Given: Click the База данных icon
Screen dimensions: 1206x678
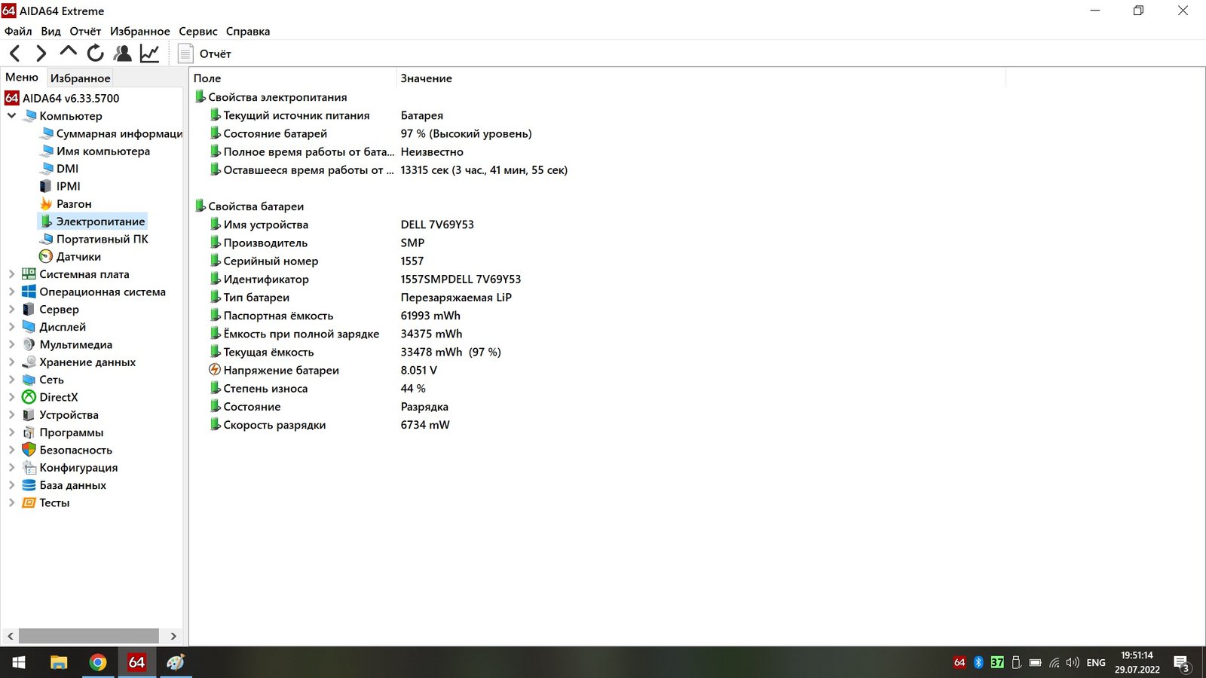Looking at the screenshot, I should [29, 485].
